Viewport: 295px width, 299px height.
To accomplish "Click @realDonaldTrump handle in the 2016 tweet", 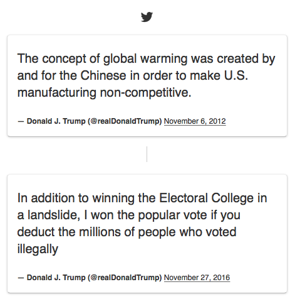I will pos(125,278).
